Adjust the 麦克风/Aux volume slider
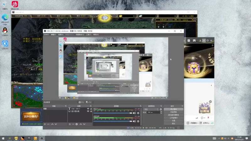This screenshot has width=251, height=141. [113, 113]
